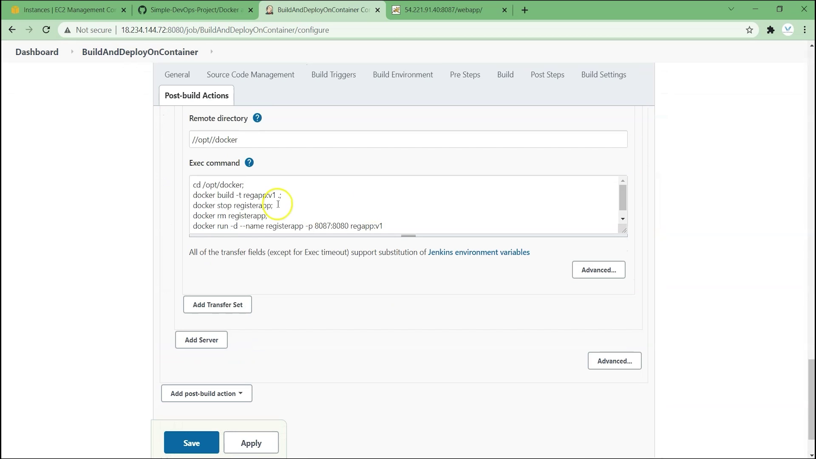
Task: Click the Add Transfer Set button
Action: click(218, 305)
